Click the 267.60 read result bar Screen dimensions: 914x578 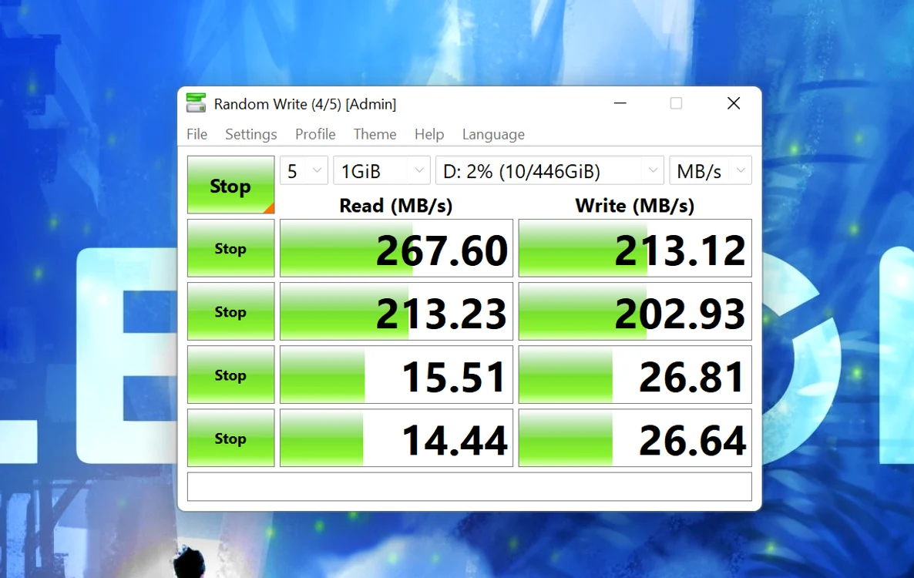396,248
